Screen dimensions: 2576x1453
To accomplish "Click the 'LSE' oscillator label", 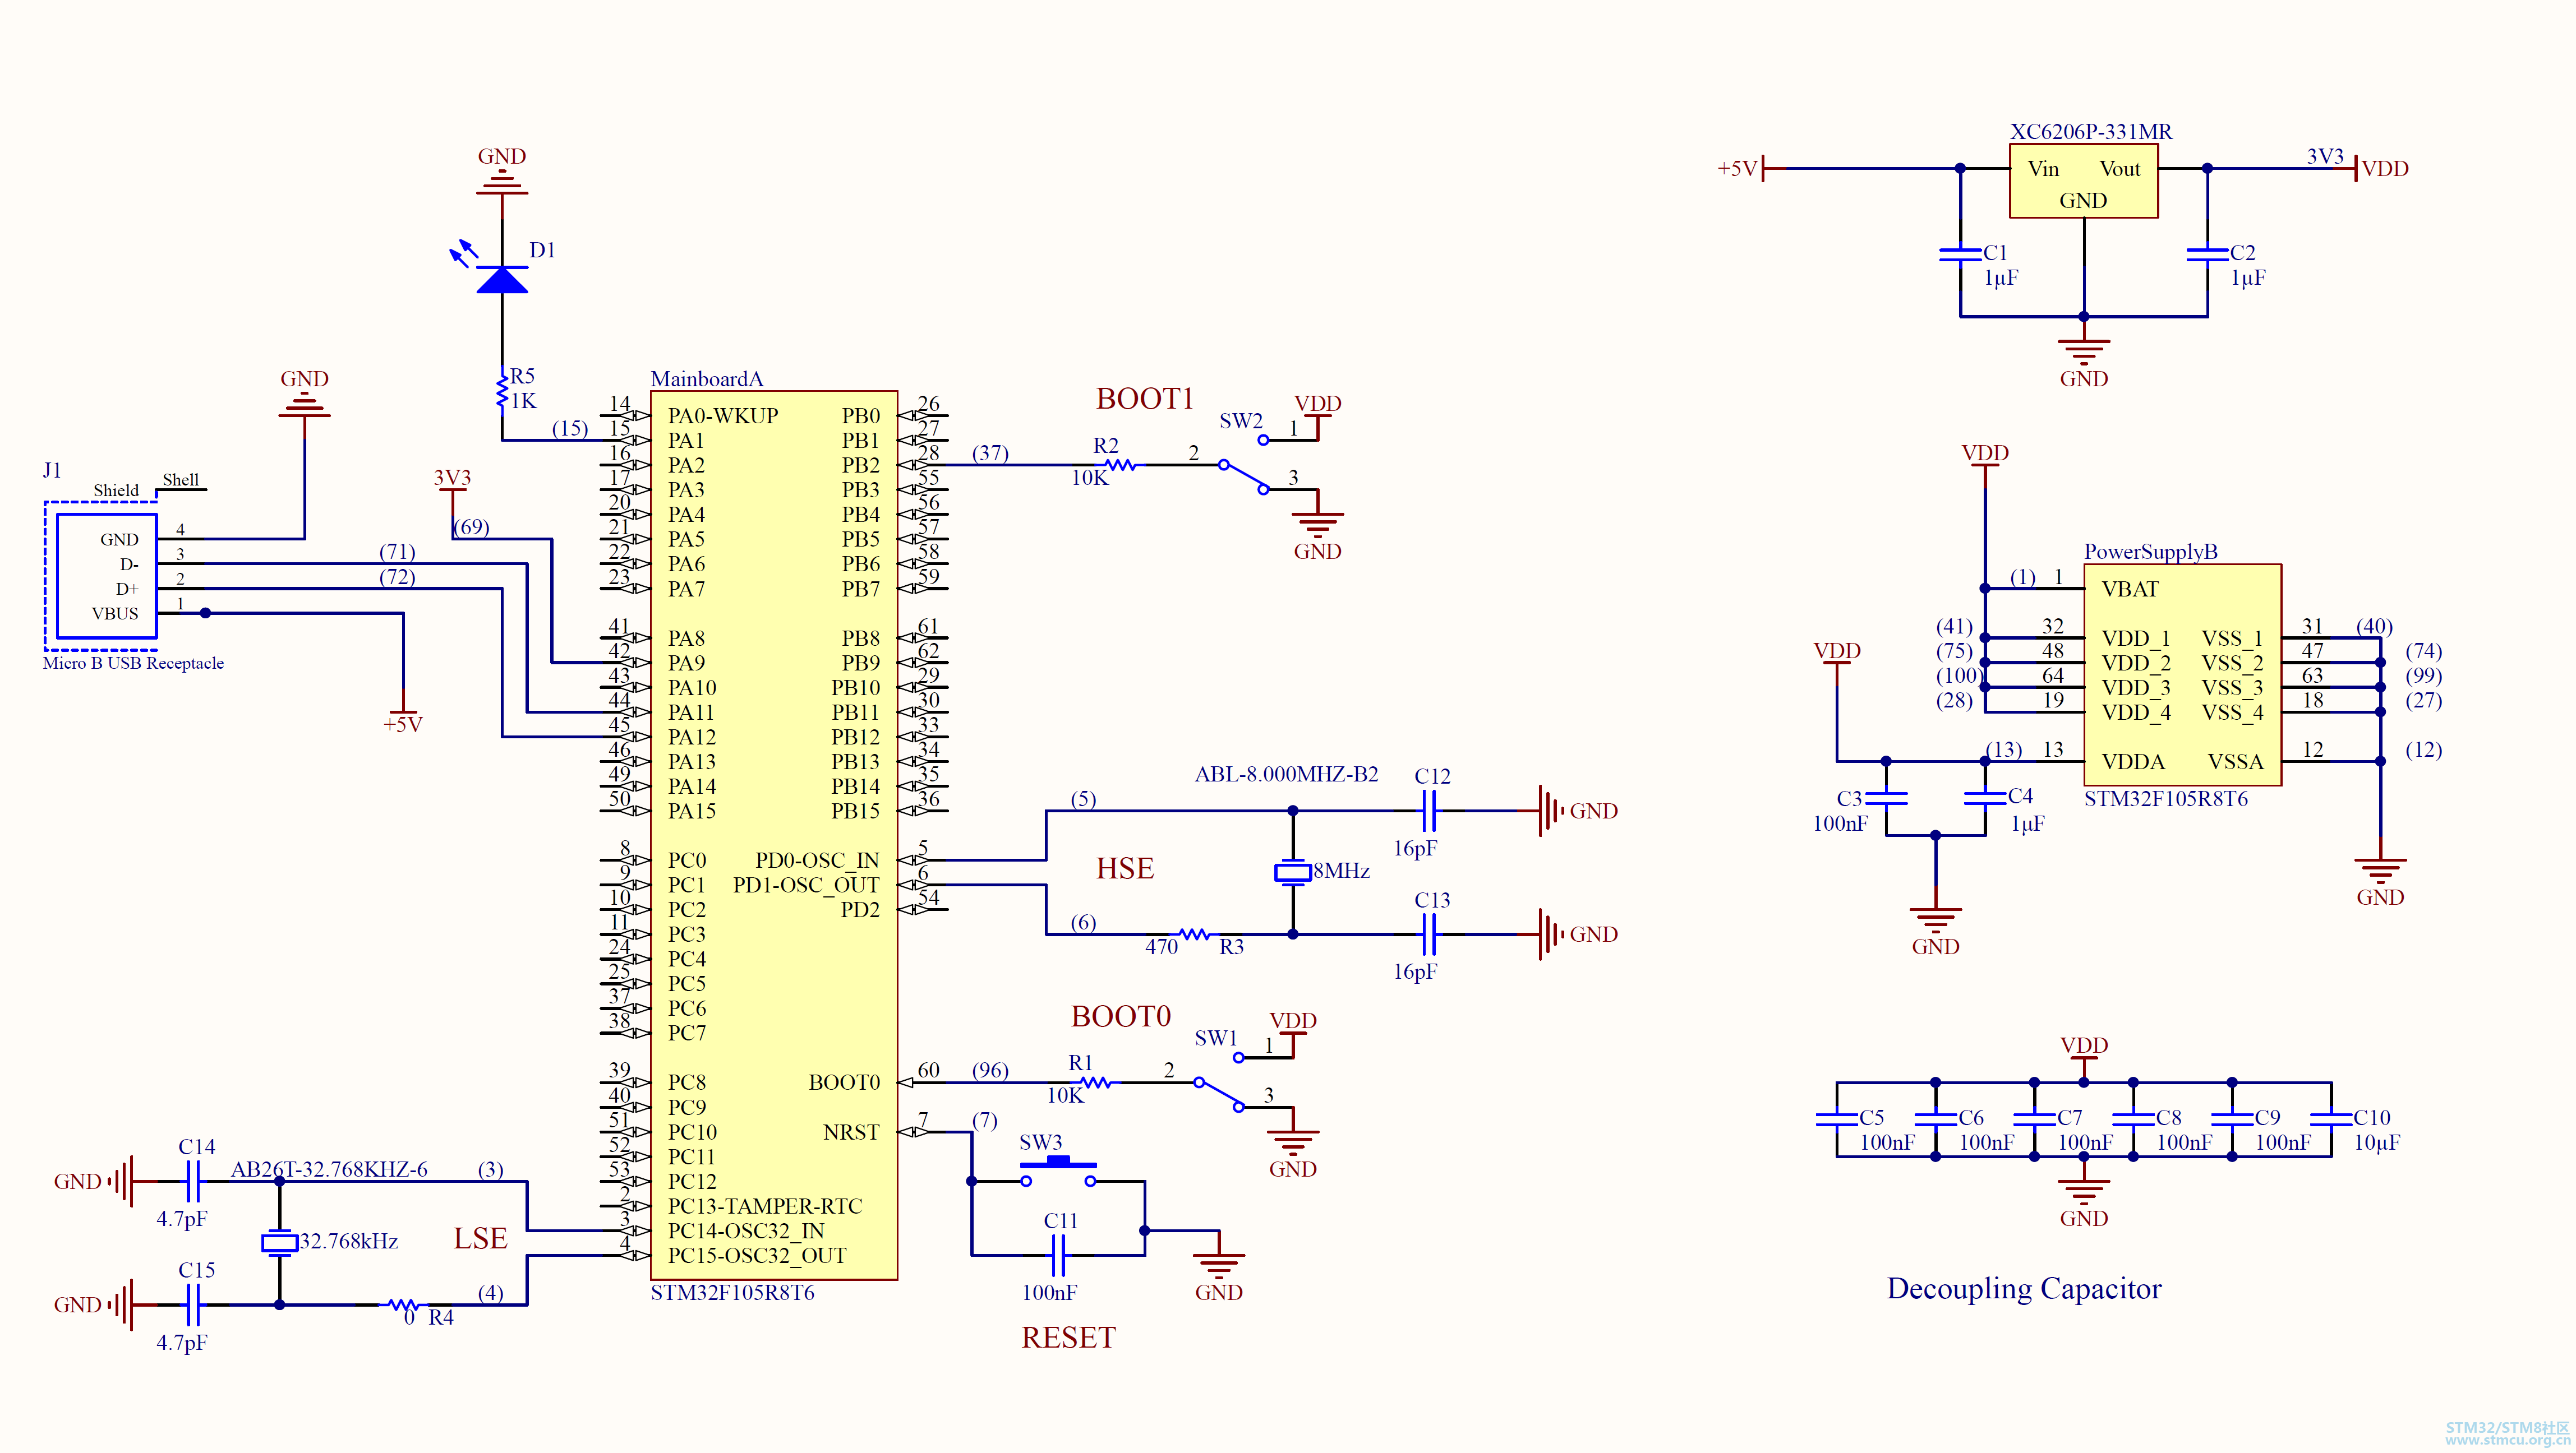I will 480,1238.
